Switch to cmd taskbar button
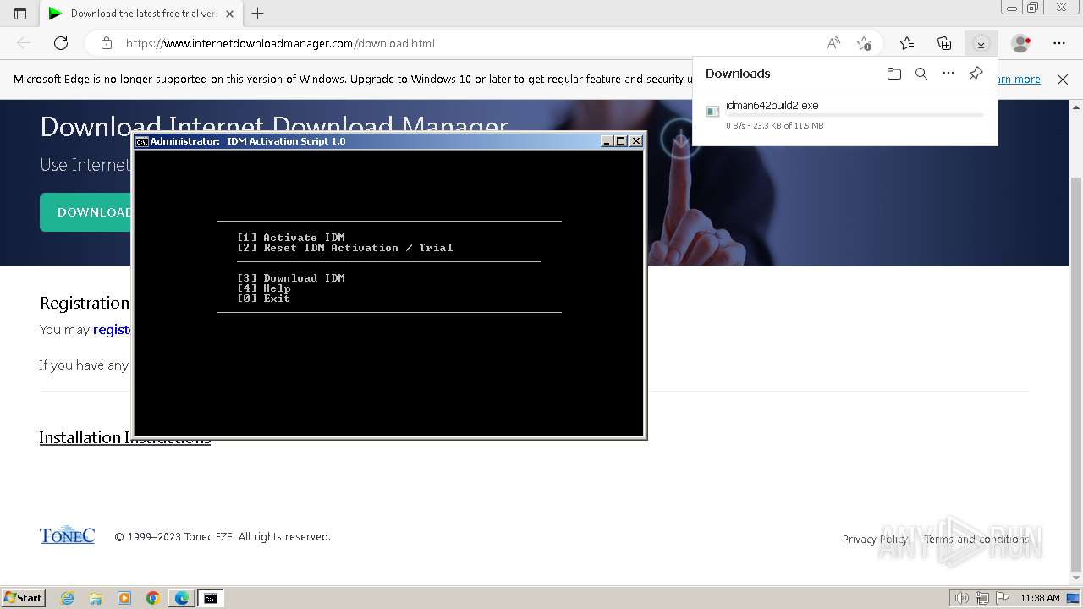 (x=211, y=598)
